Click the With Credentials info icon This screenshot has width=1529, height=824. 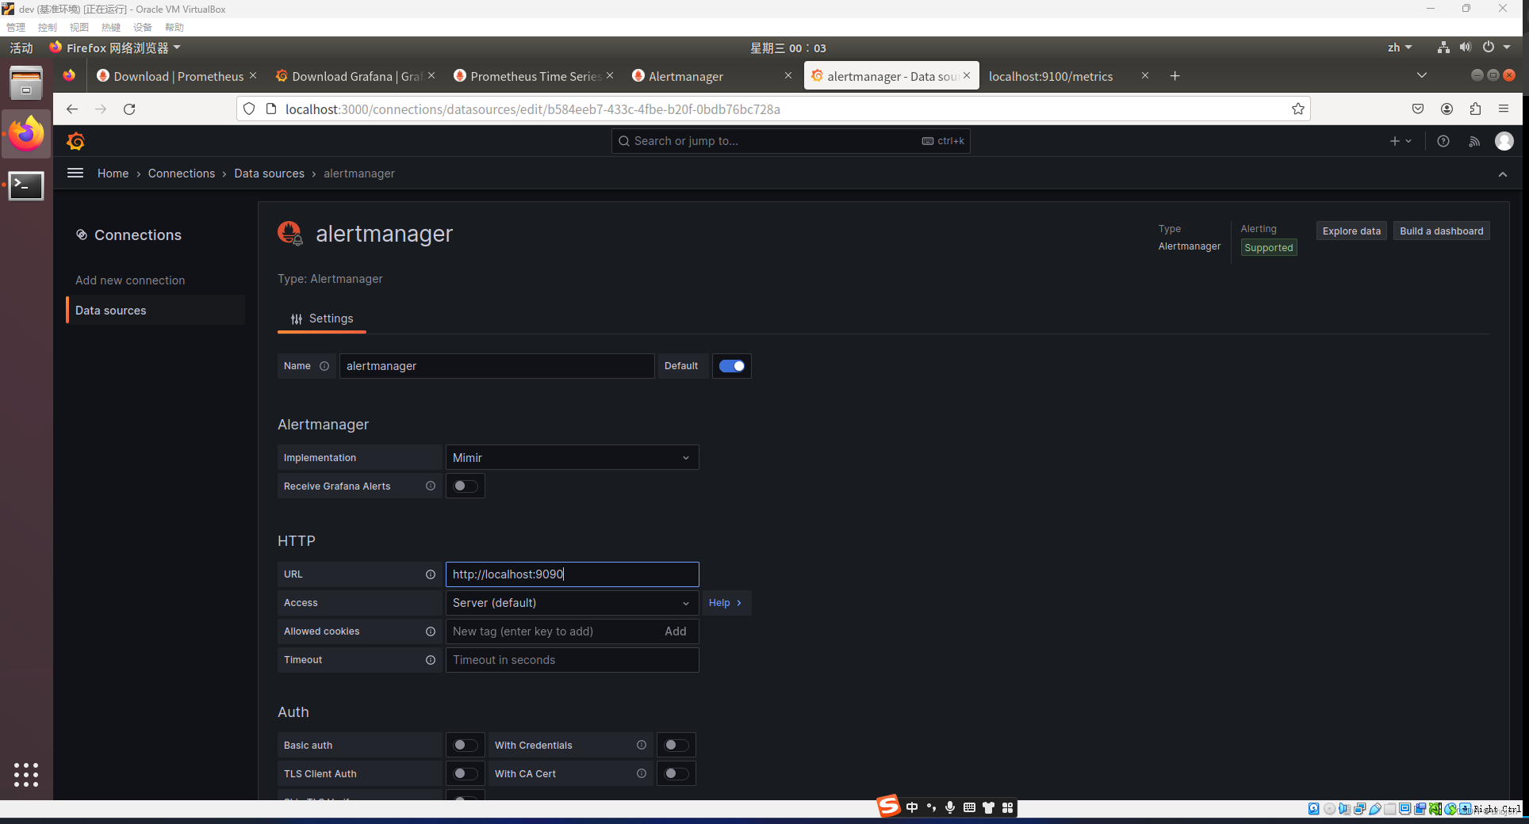(x=642, y=745)
